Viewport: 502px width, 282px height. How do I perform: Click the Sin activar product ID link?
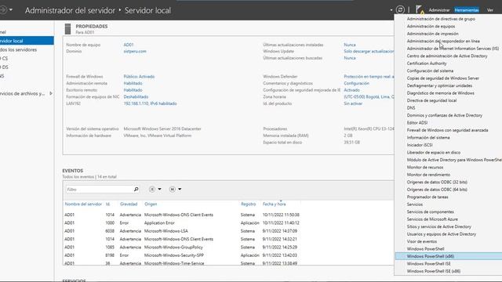[x=353, y=103]
